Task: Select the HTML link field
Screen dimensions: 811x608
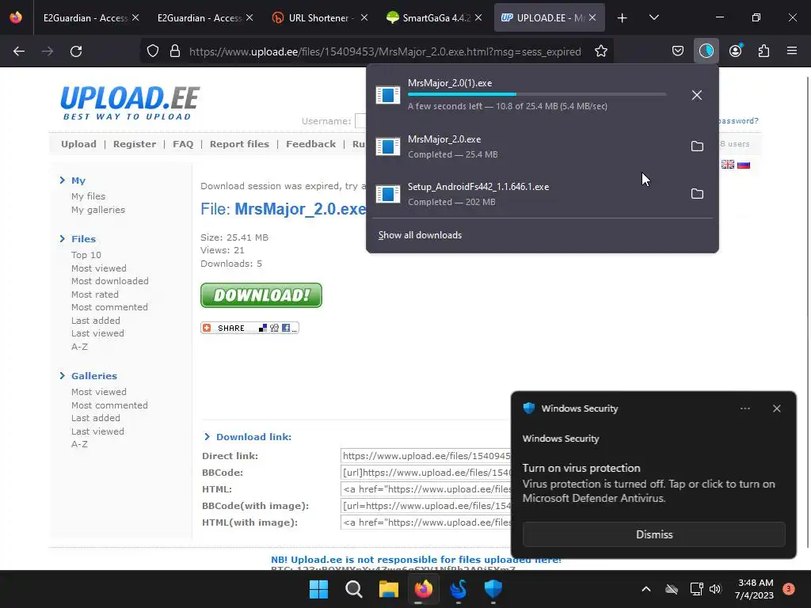Action: [426, 489]
